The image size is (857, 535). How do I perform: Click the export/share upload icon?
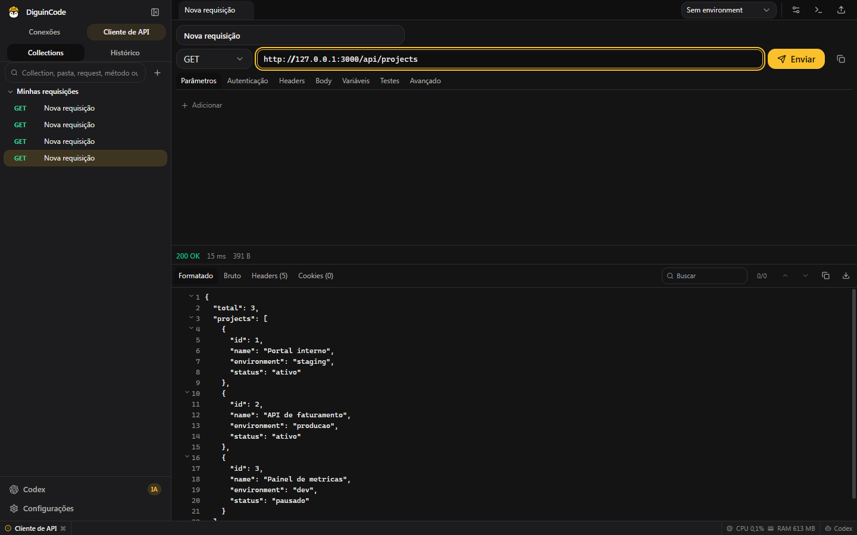[x=841, y=10]
